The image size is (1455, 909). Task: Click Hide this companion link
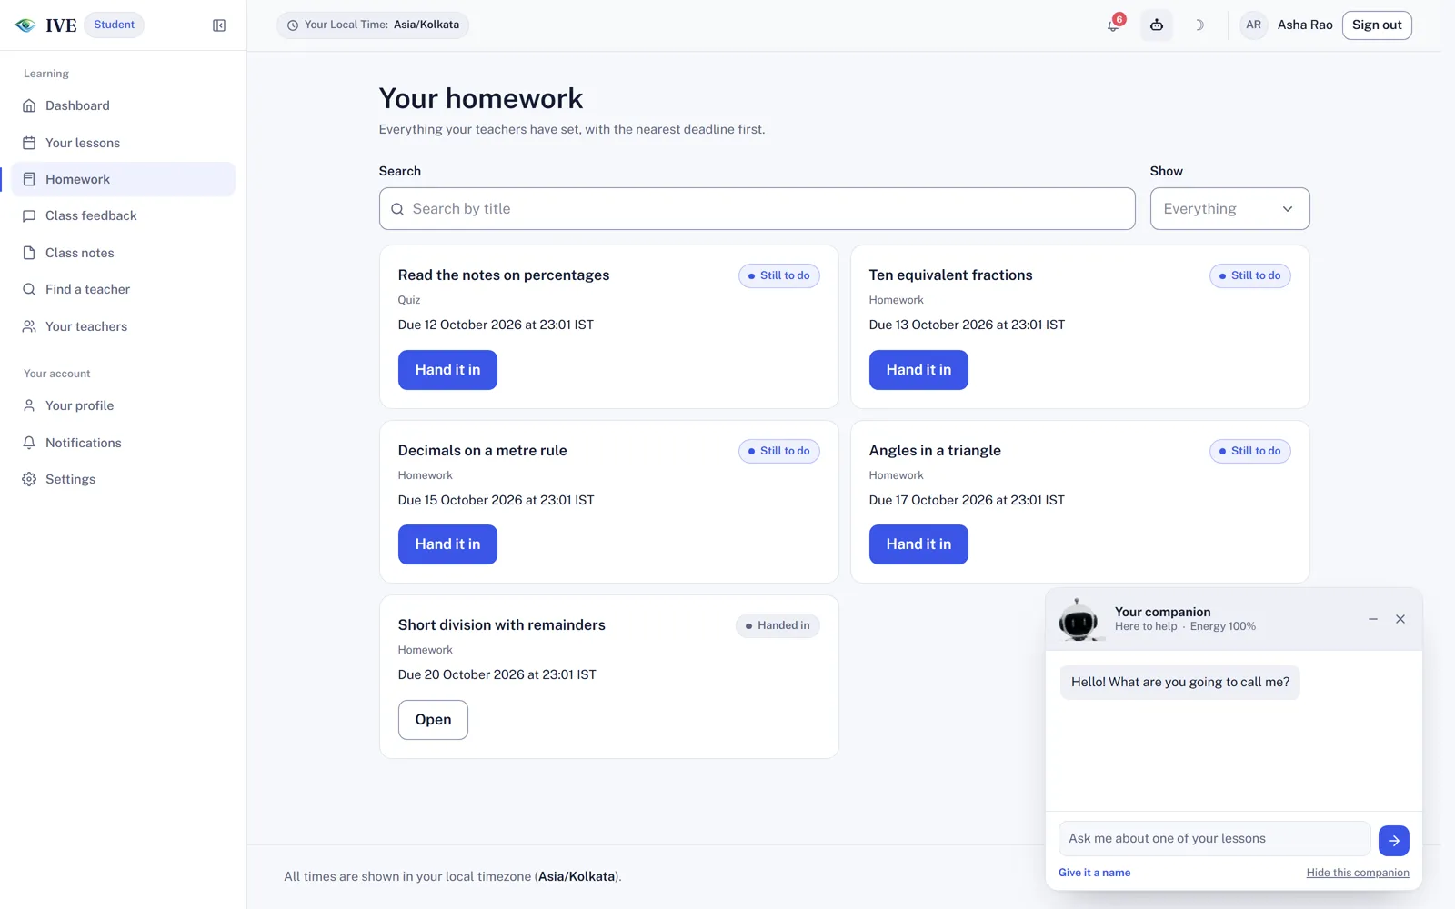pyautogui.click(x=1358, y=873)
